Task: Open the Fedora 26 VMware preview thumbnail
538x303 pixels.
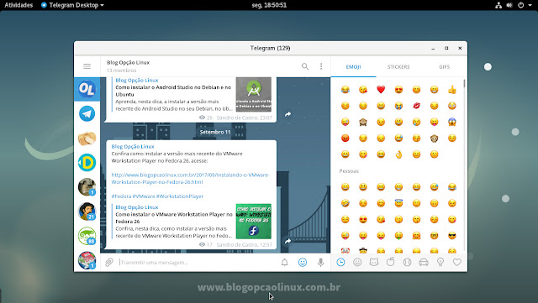Action: click(x=254, y=222)
